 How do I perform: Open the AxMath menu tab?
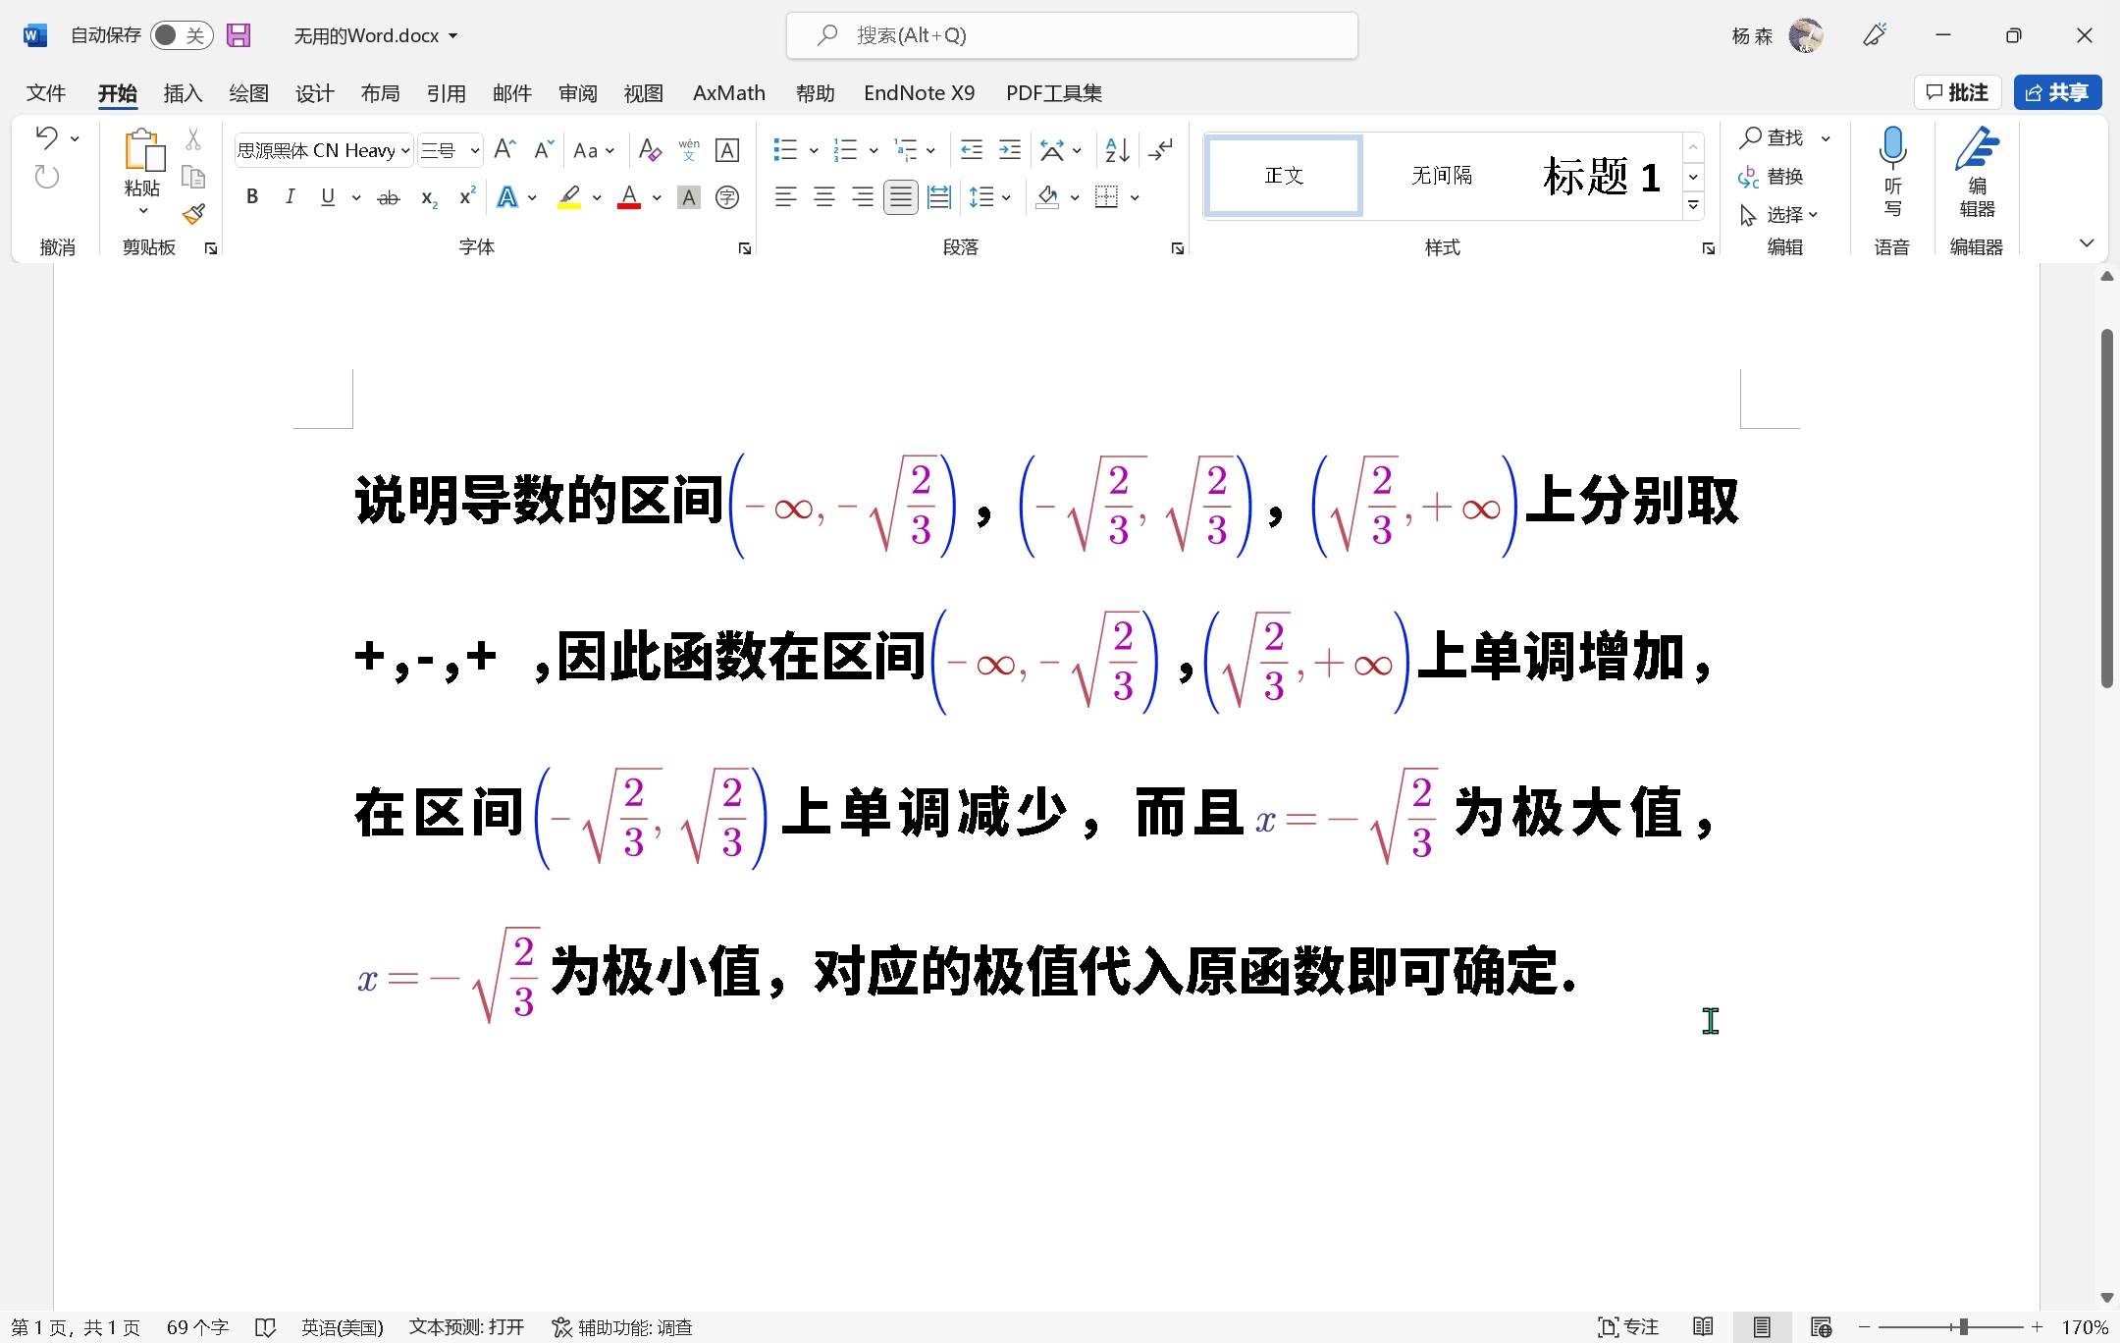pyautogui.click(x=727, y=92)
